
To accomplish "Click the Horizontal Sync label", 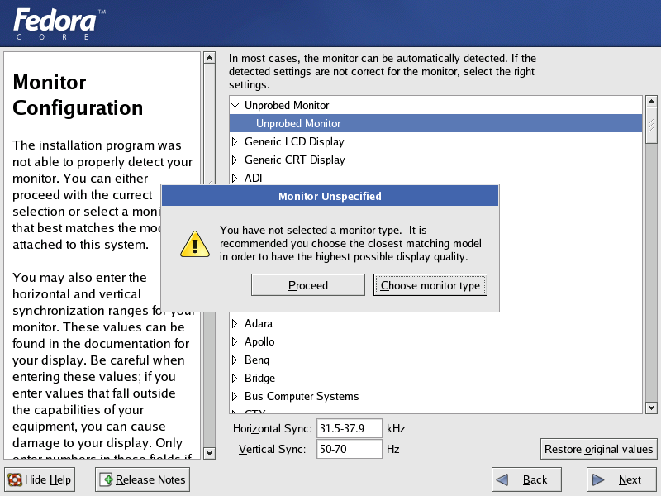I will coord(272,428).
